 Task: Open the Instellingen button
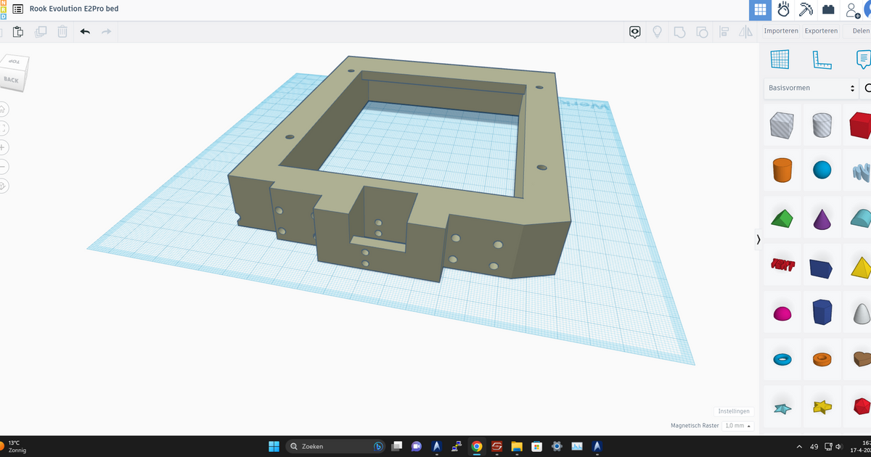(734, 411)
